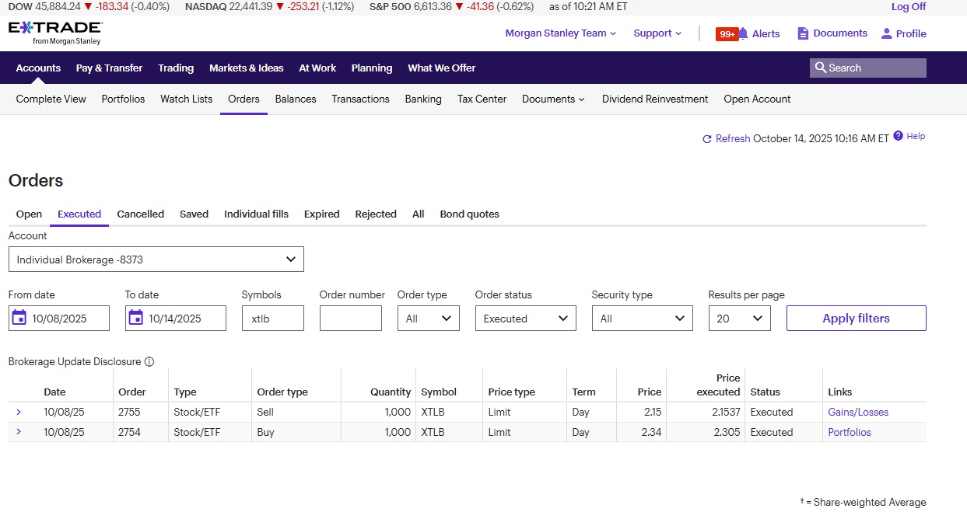Screen dimensions: 967x512
Task: Open Documents via the page icon
Action: click(x=803, y=33)
